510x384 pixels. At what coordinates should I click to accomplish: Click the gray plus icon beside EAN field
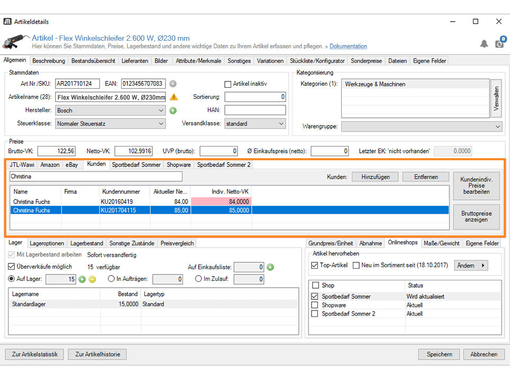[x=172, y=84]
